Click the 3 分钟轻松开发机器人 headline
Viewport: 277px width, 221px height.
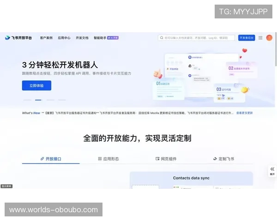pos(60,64)
